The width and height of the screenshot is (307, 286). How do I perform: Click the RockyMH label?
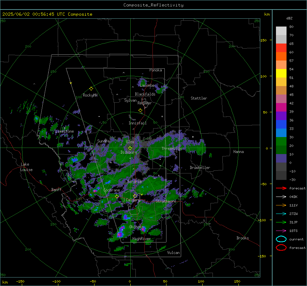click(x=90, y=95)
